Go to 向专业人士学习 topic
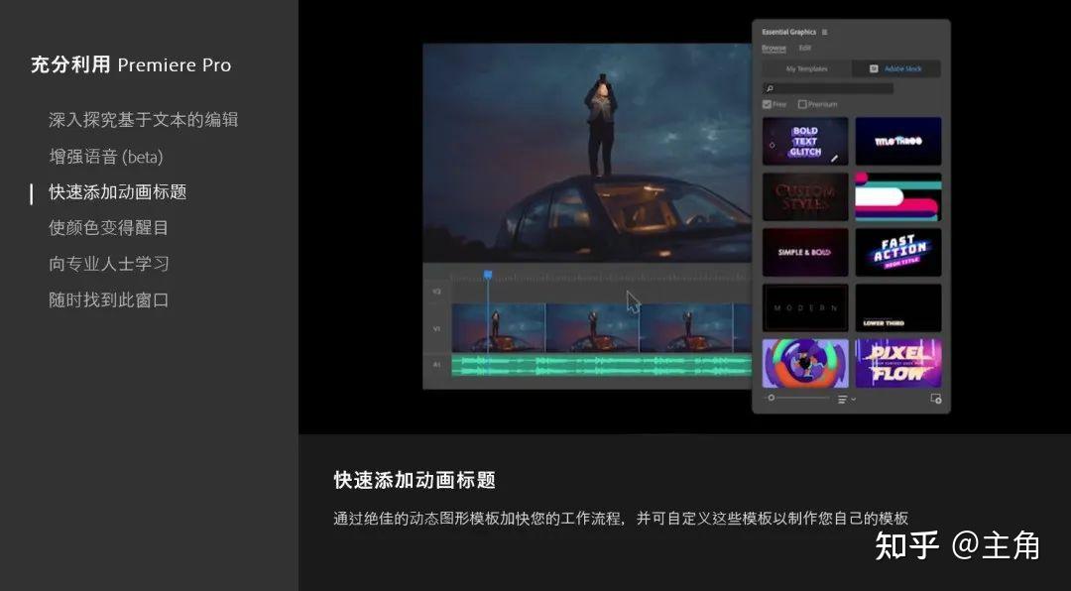Viewport: 1071px width, 591px height. coord(109,264)
